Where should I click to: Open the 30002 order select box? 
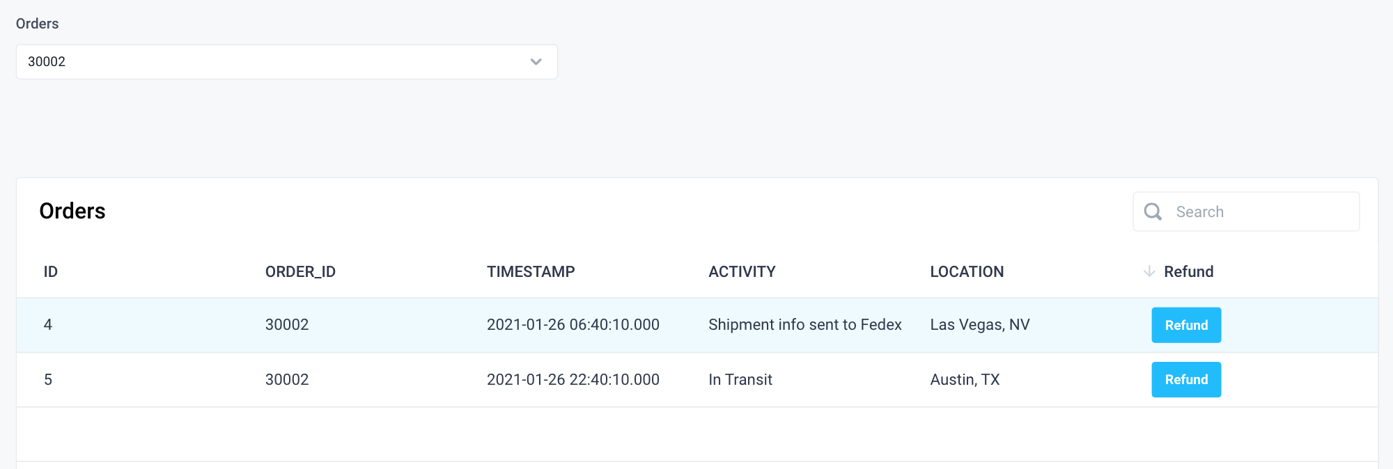[x=279, y=62]
